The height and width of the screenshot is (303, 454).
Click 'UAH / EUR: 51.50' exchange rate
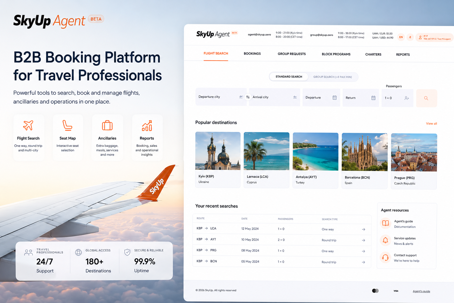tap(382, 33)
